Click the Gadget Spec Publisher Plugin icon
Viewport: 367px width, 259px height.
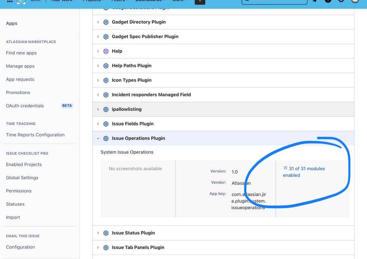coord(106,36)
